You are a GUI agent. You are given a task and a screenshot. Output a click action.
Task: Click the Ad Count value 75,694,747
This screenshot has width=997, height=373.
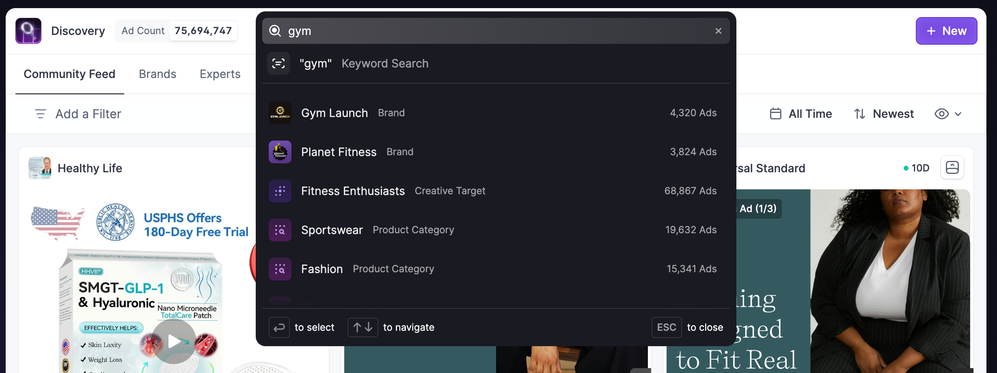(x=203, y=31)
